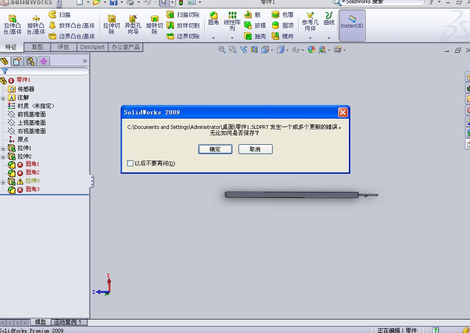Open the 异型孔向导 hole wizard
470x333 pixels.
click(x=133, y=25)
